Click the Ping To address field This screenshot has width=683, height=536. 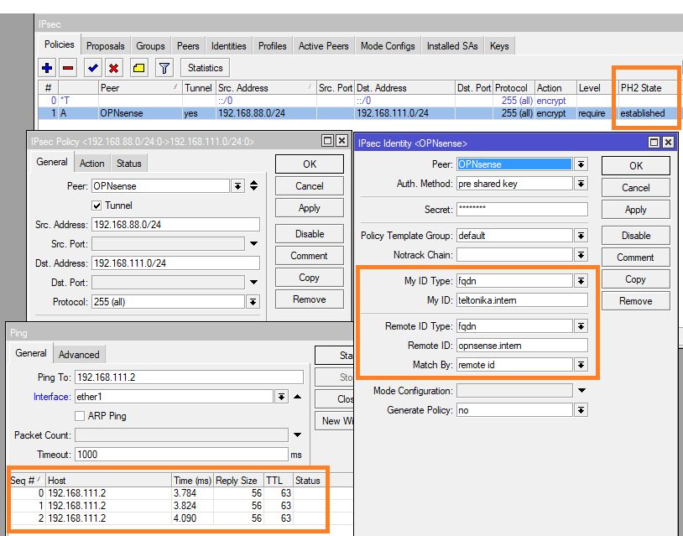[189, 377]
